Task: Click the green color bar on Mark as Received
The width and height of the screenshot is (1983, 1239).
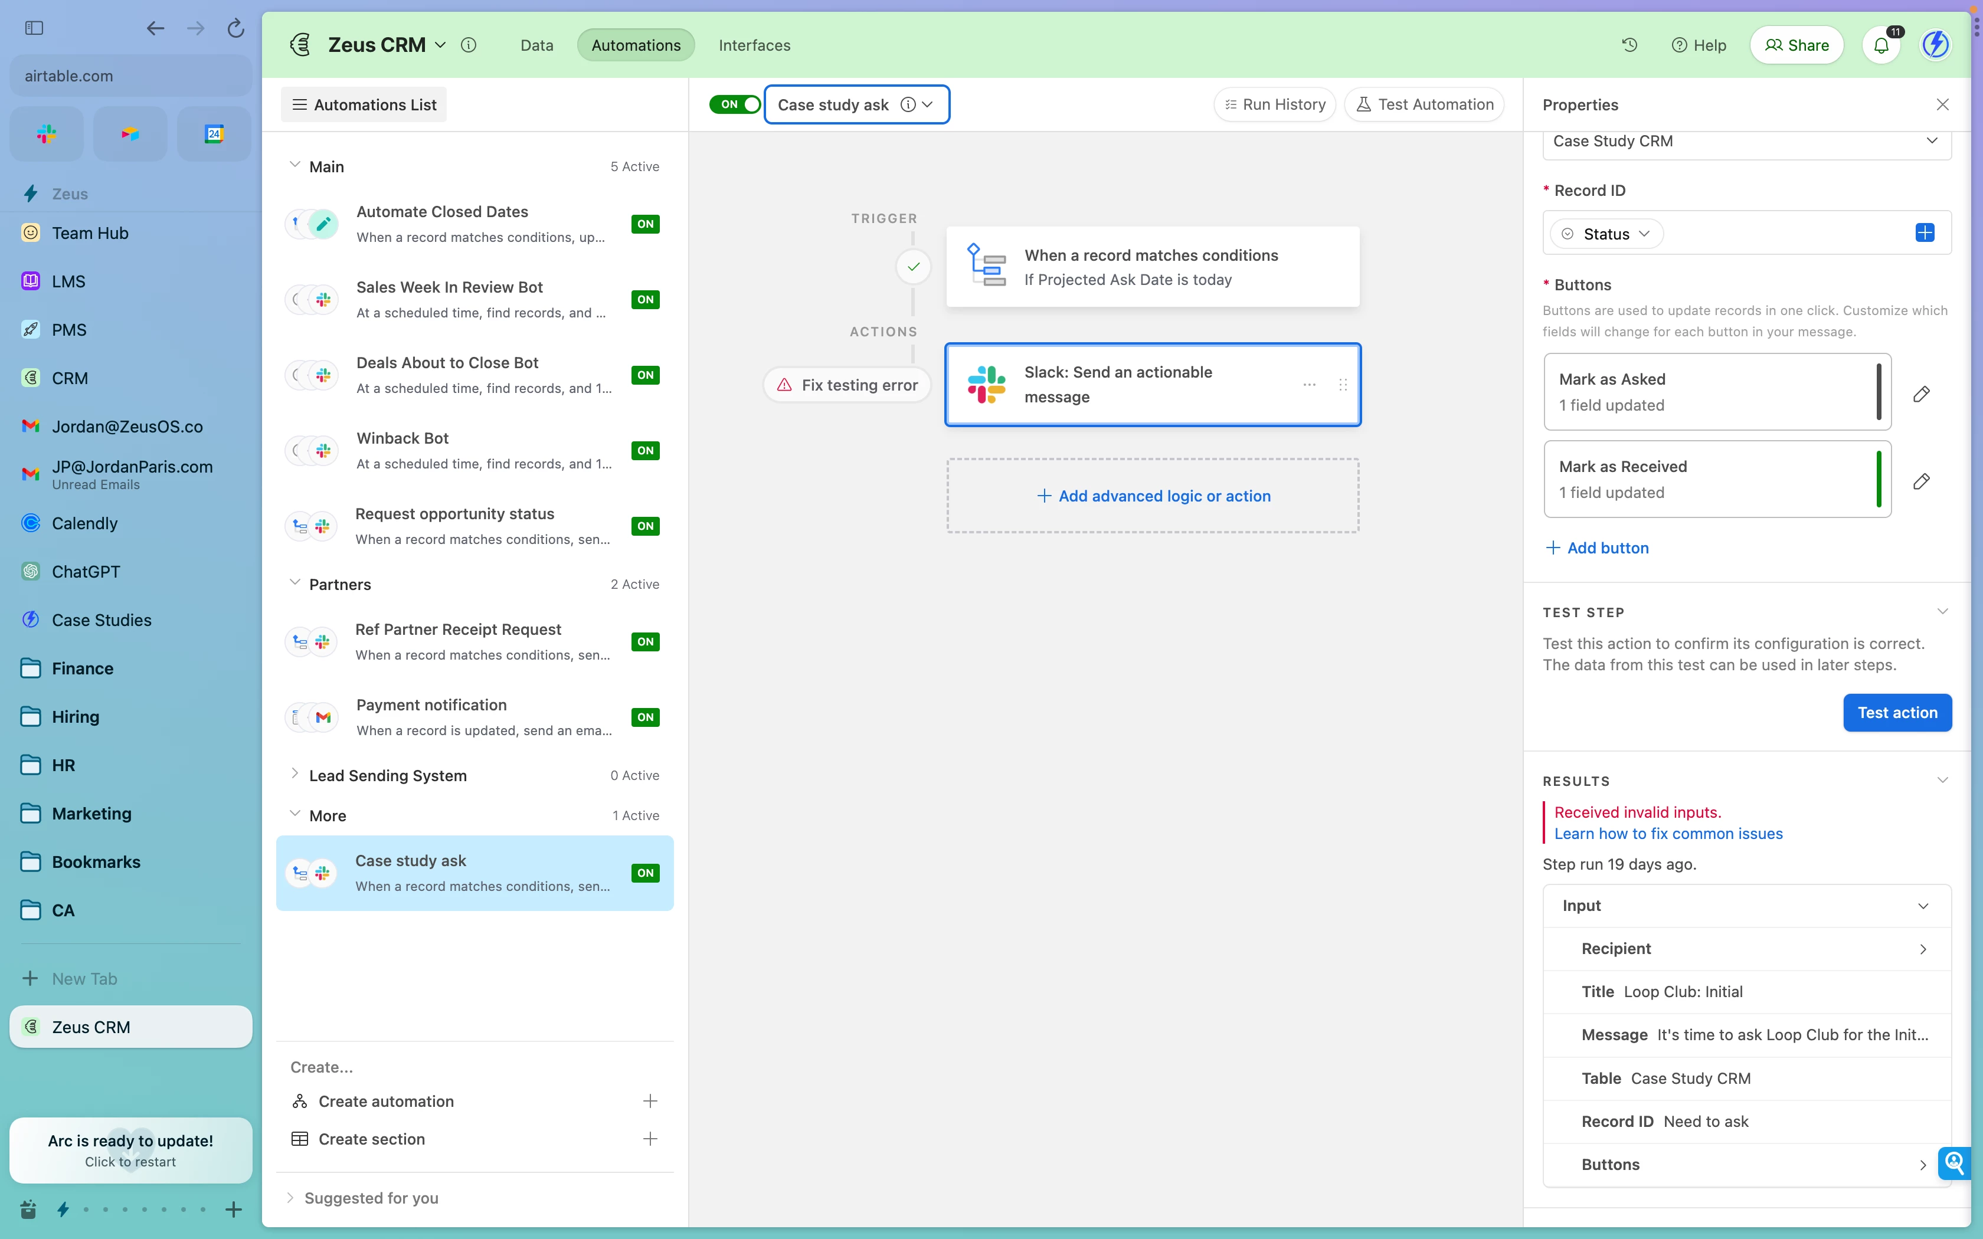Action: click(1878, 479)
